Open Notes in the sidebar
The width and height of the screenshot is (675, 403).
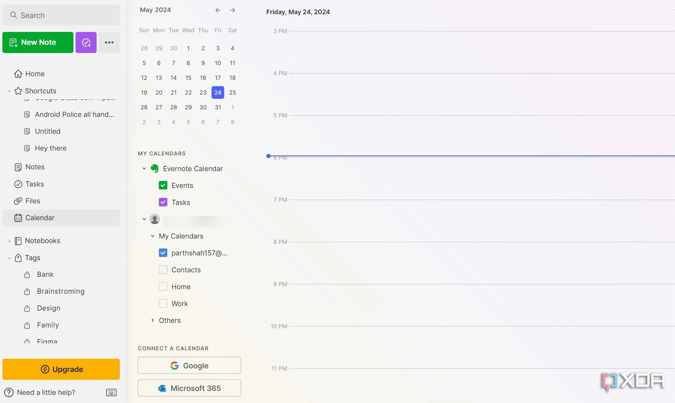tap(61, 167)
